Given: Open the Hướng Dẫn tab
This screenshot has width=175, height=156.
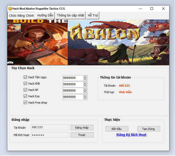Looking at the screenshot, I should tap(45, 15).
